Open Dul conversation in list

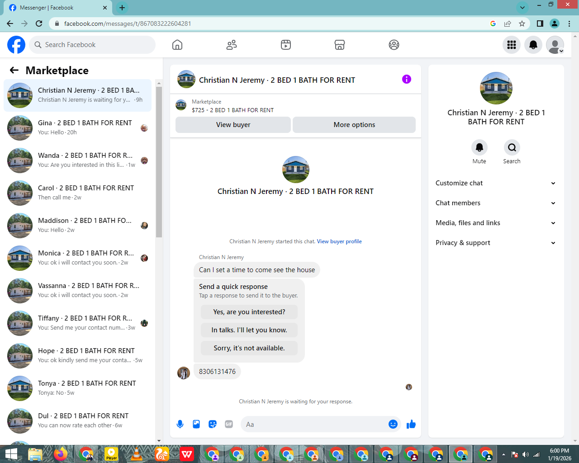(x=78, y=421)
